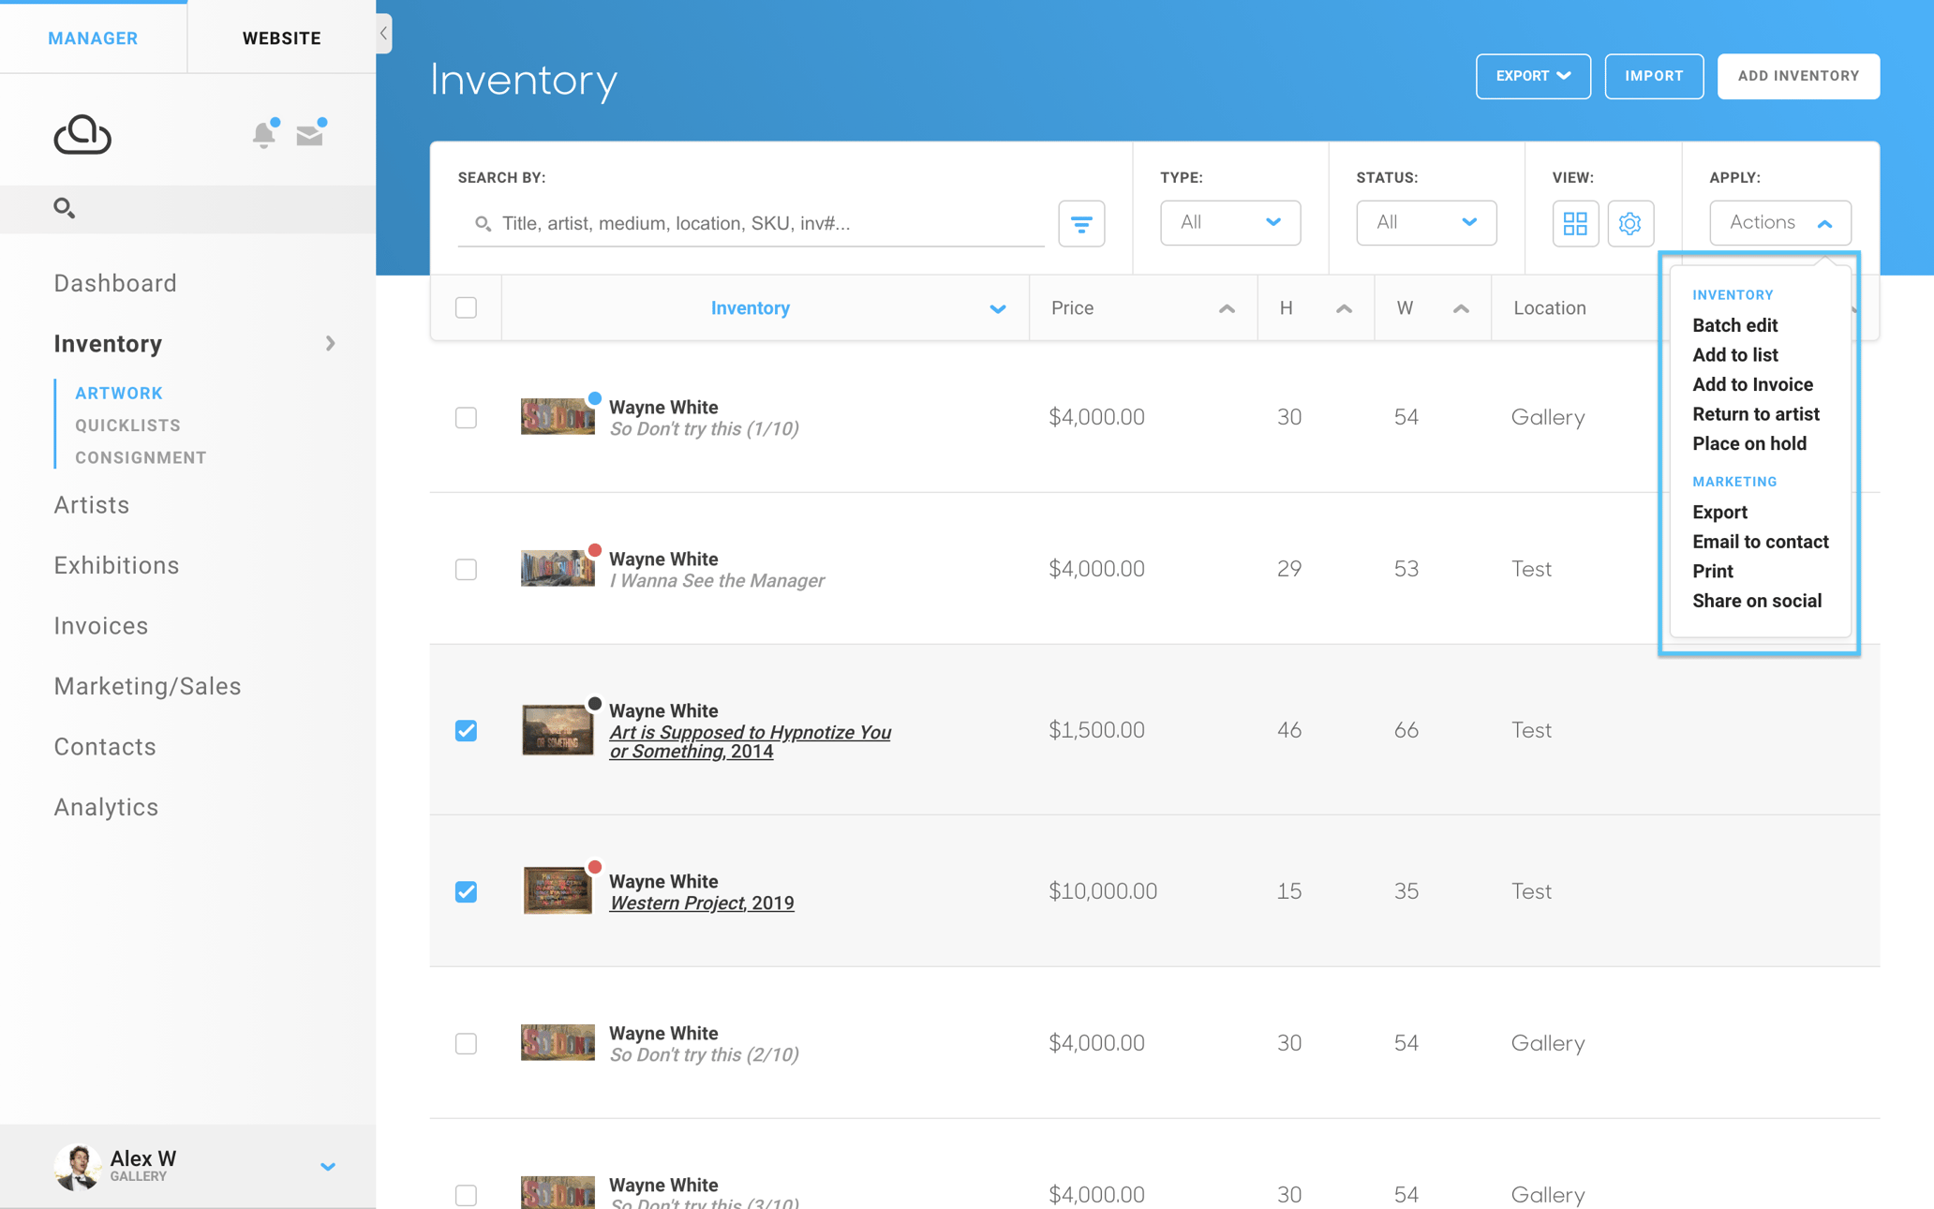
Task: Open the messages envelope icon
Action: point(309,134)
